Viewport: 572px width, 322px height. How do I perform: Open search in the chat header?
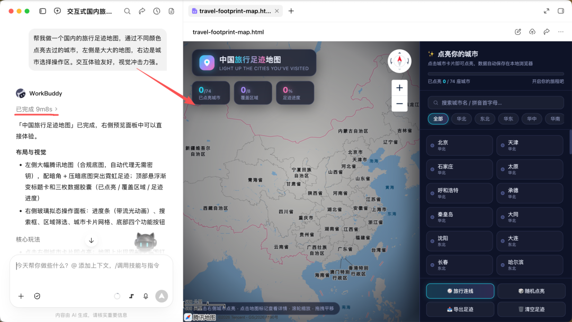127,11
